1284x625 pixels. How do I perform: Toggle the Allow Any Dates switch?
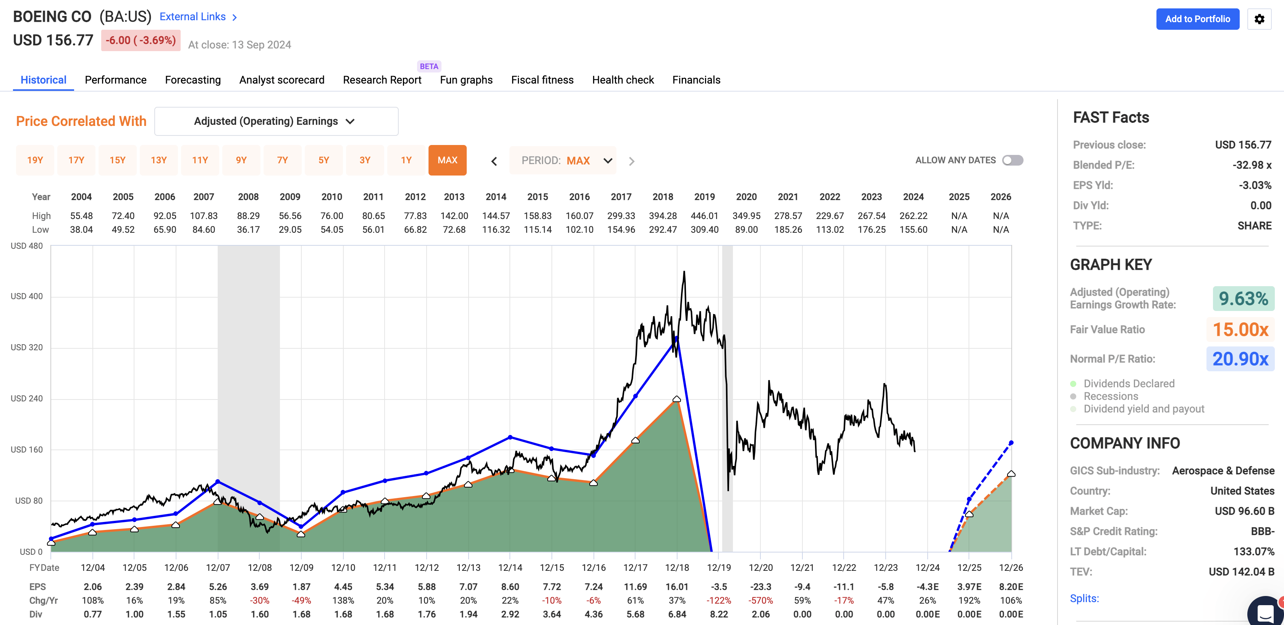(x=1012, y=160)
